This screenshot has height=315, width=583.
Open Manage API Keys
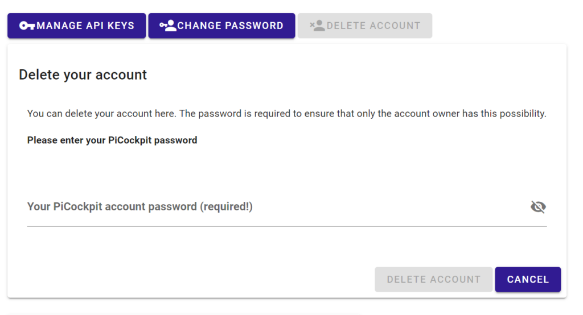click(77, 26)
